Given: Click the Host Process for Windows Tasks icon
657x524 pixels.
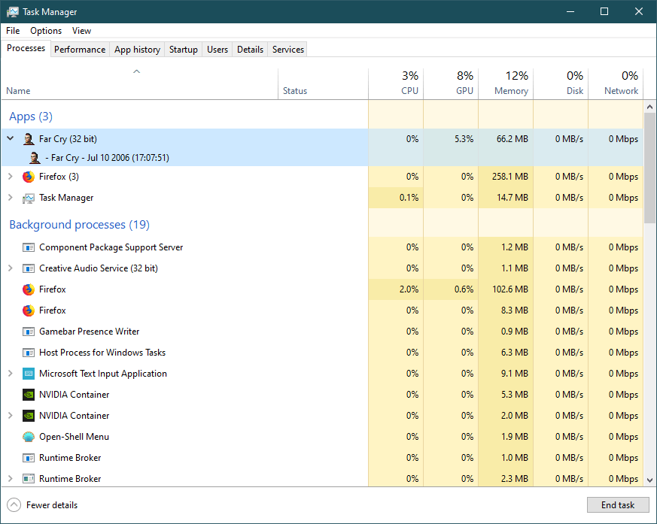Looking at the screenshot, I should 29,353.
